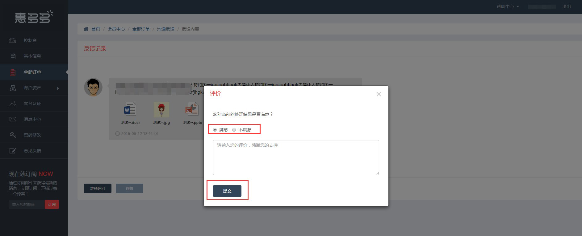Open the 测试.jpg image thumbnail
The height and width of the screenshot is (236, 582).
(x=161, y=109)
